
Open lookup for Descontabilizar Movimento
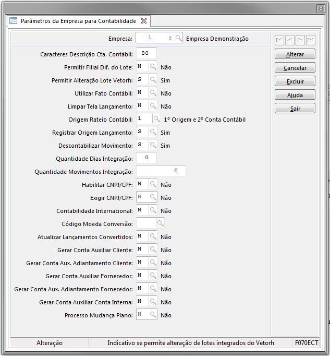tap(153, 145)
